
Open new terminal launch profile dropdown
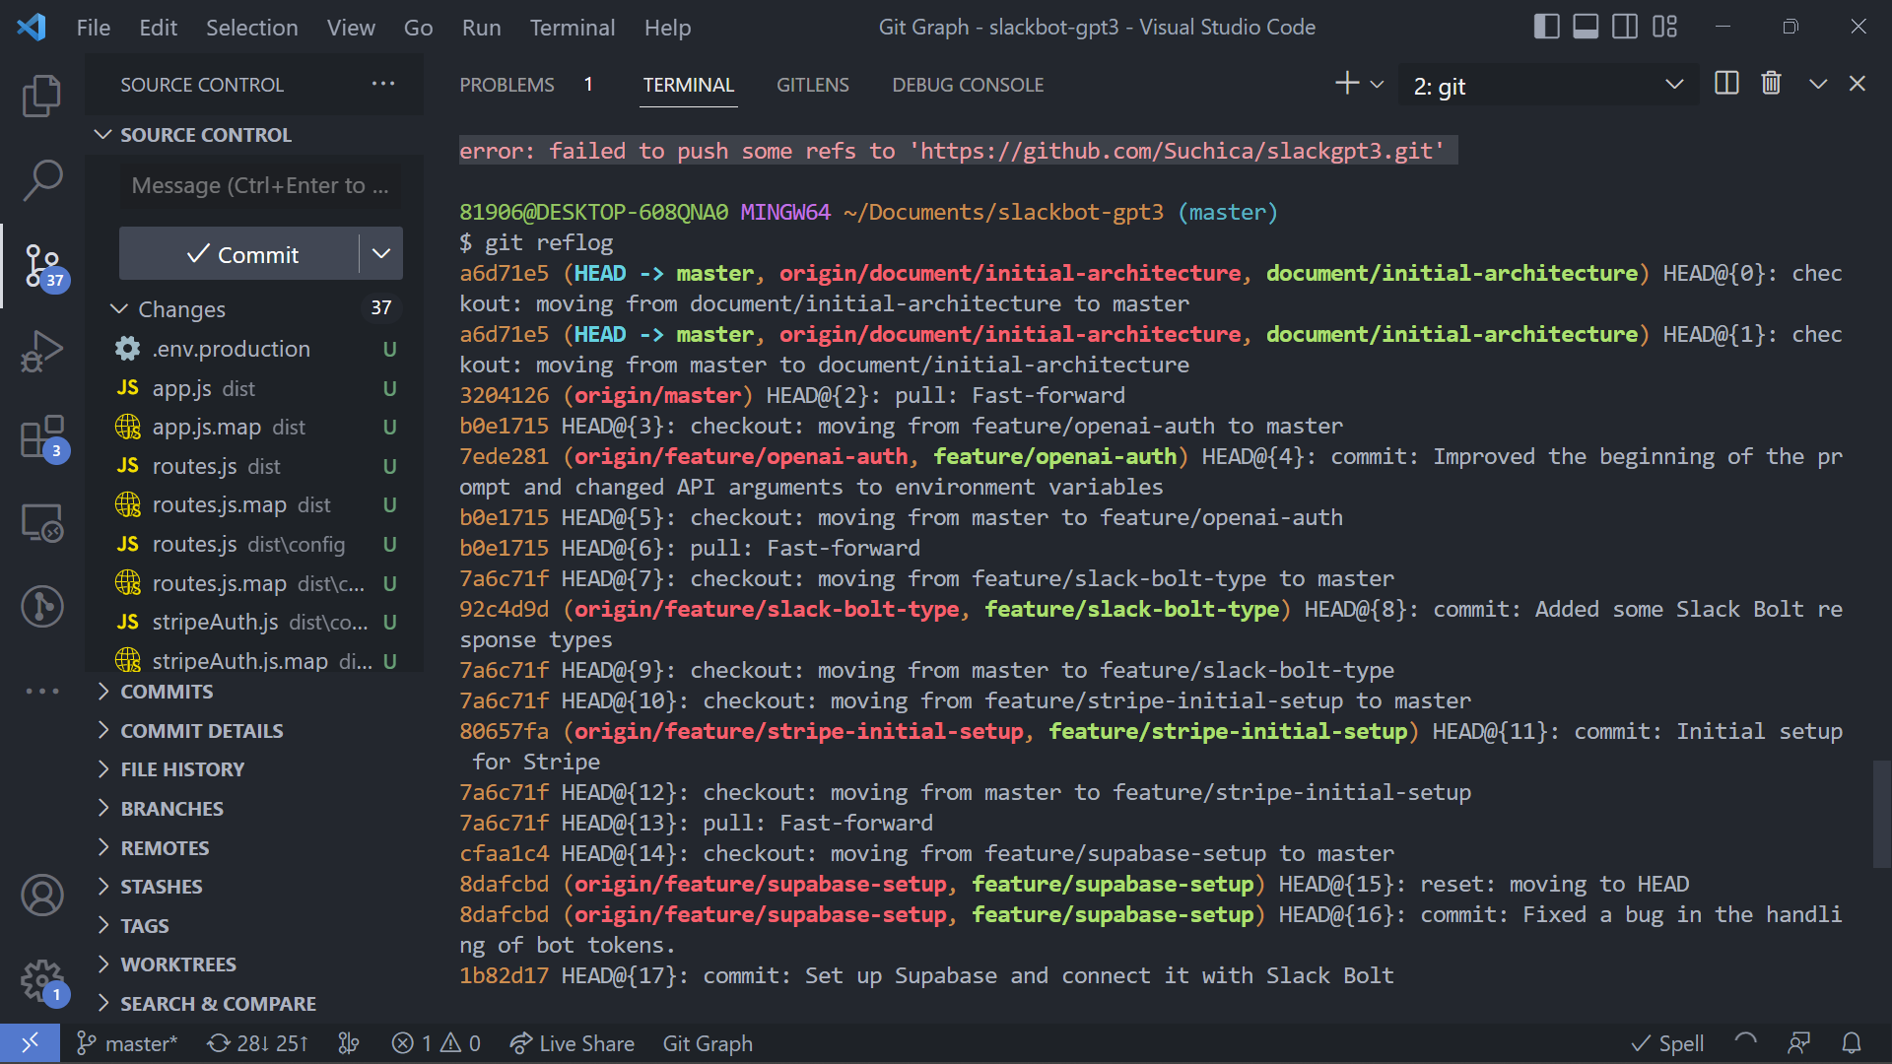point(1377,85)
